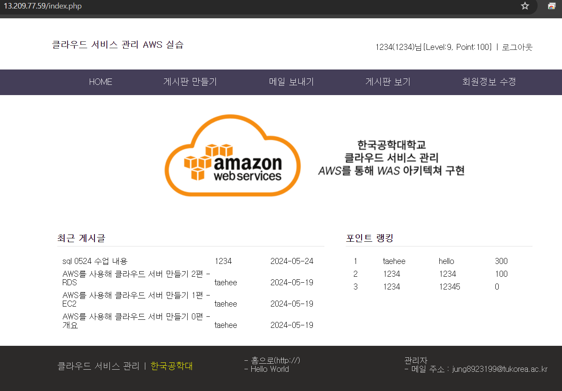
Task: Click the 100 points value in ranking
Action: [x=501, y=274]
